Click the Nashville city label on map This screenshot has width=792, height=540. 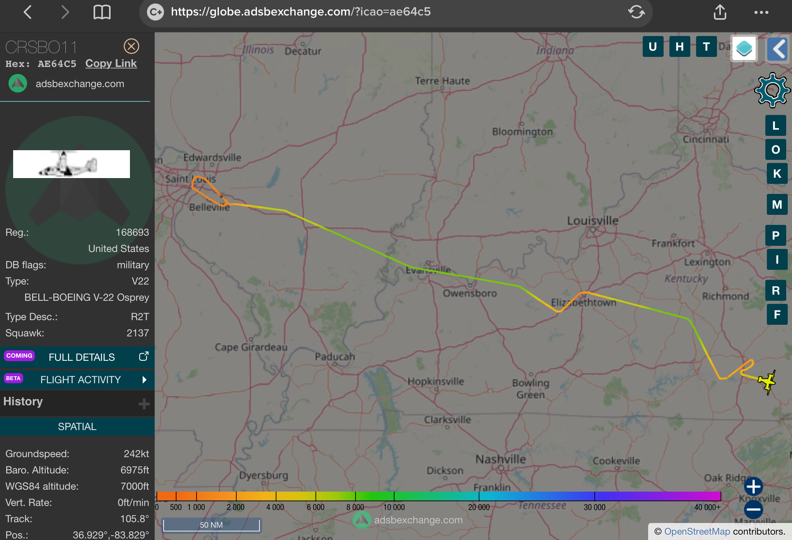coord(500,459)
